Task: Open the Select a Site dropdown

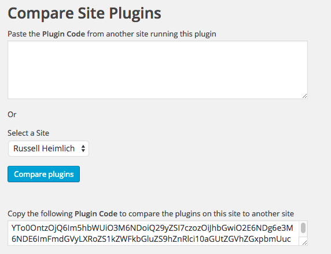Action: tap(49, 148)
